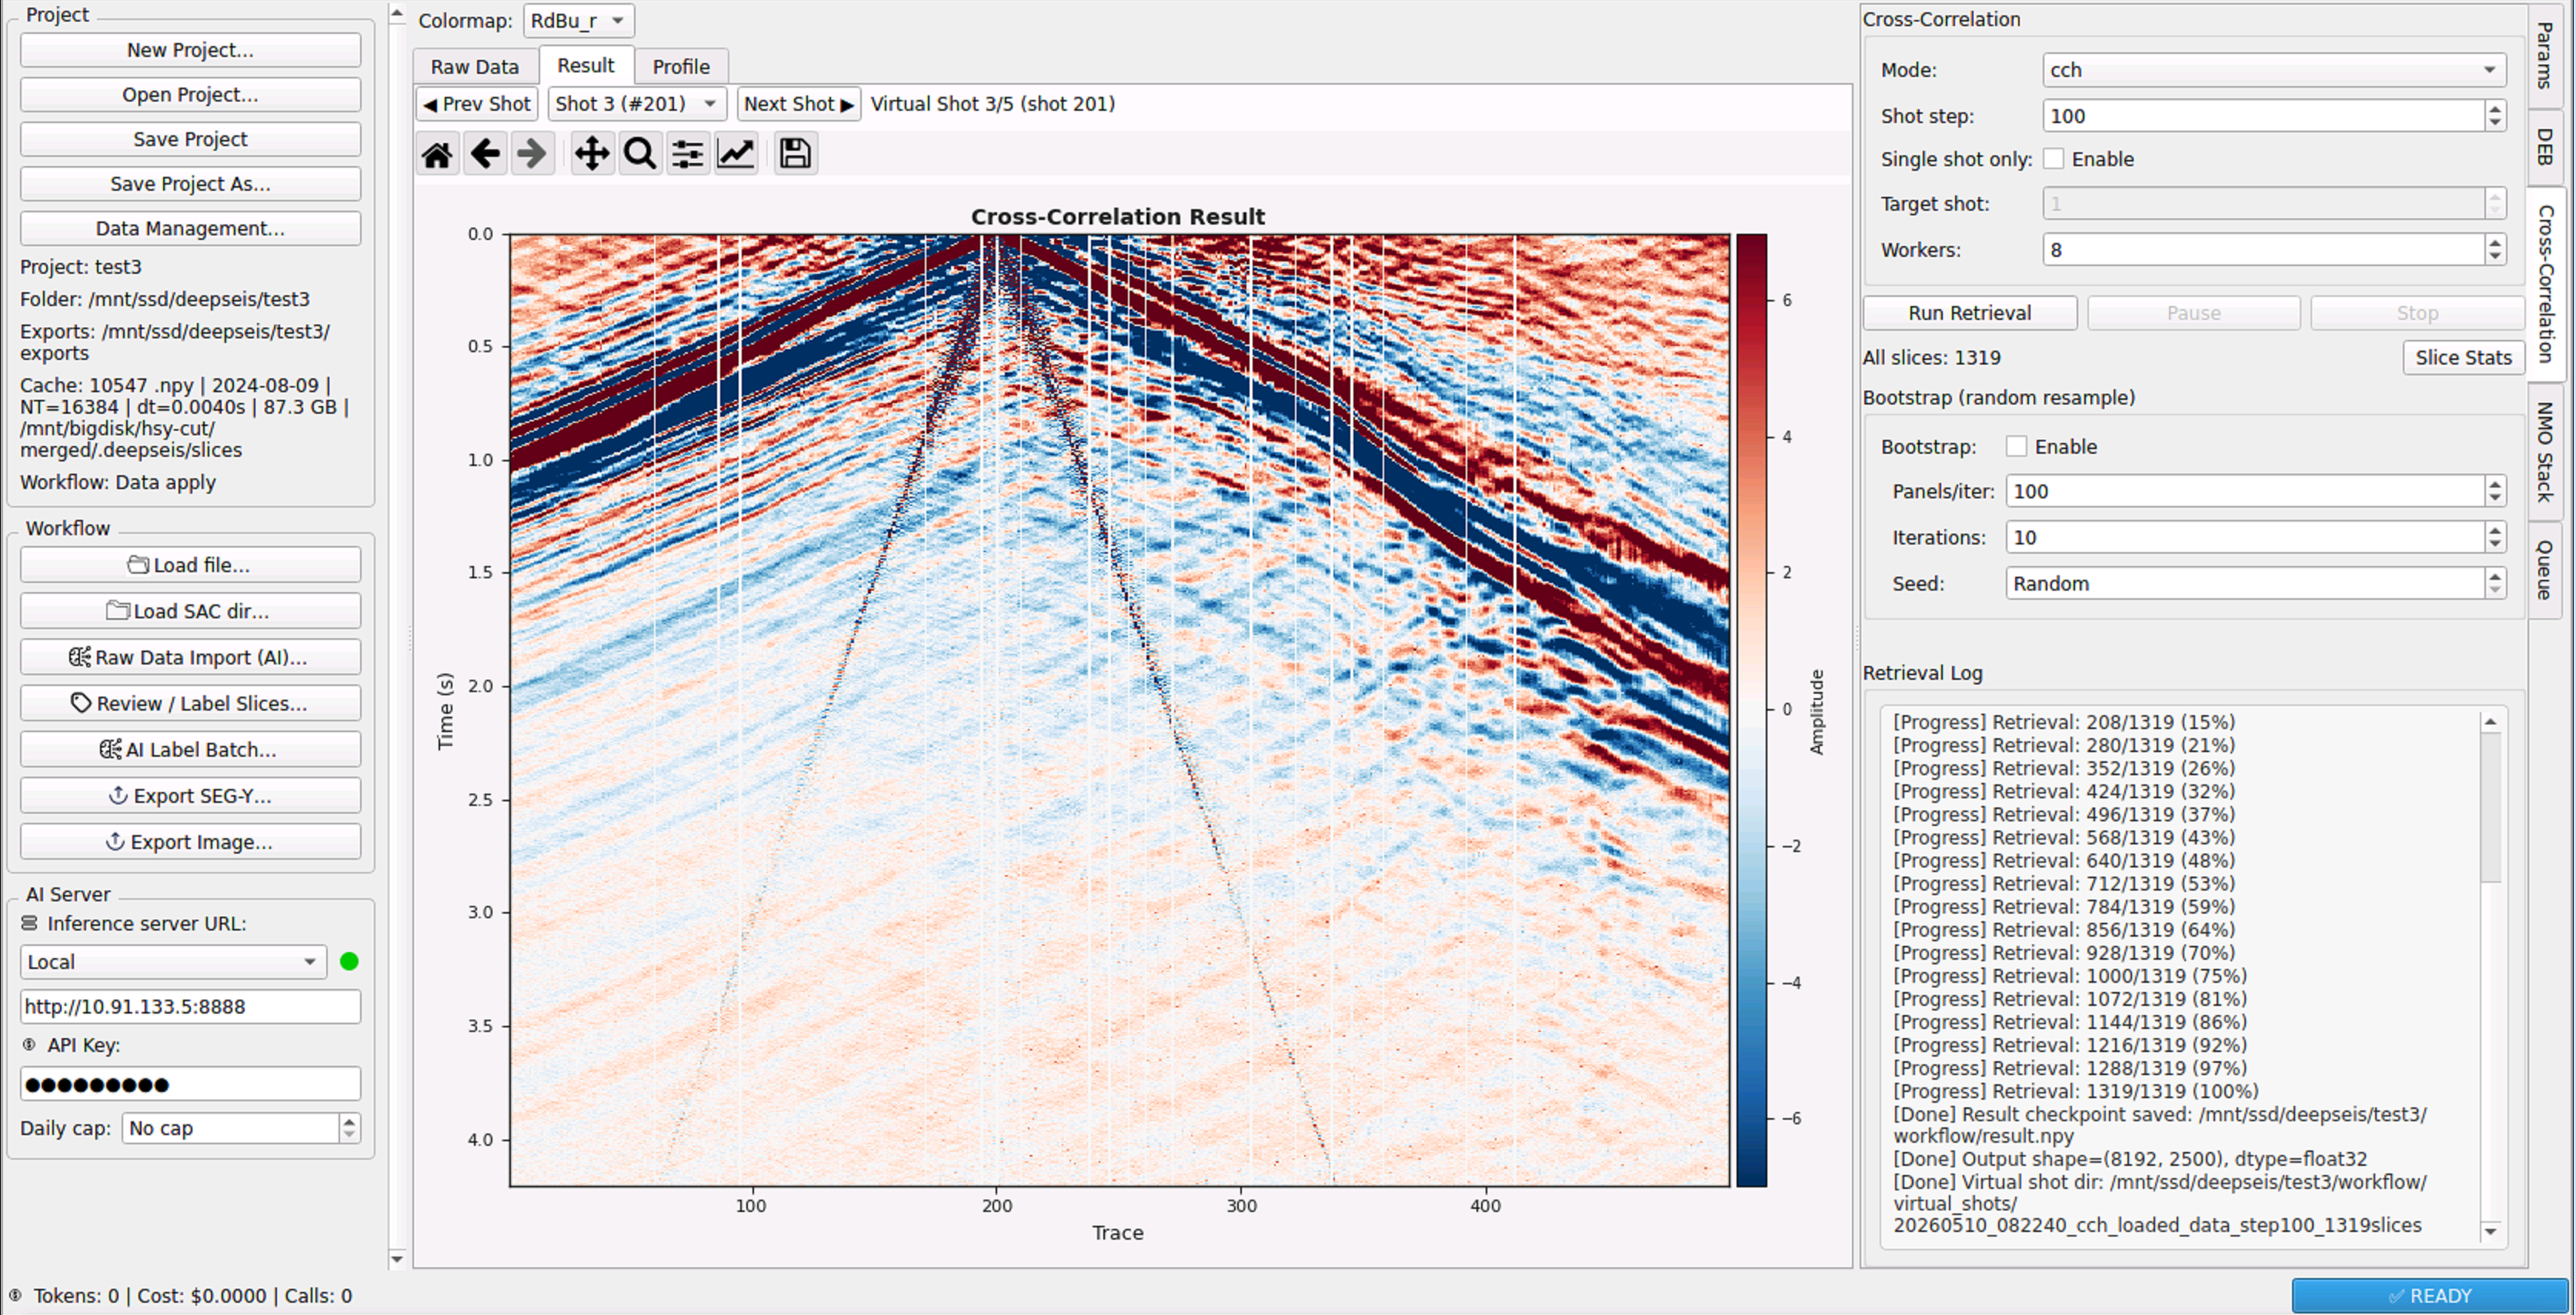Save figure with floppy disk icon

pos(795,154)
